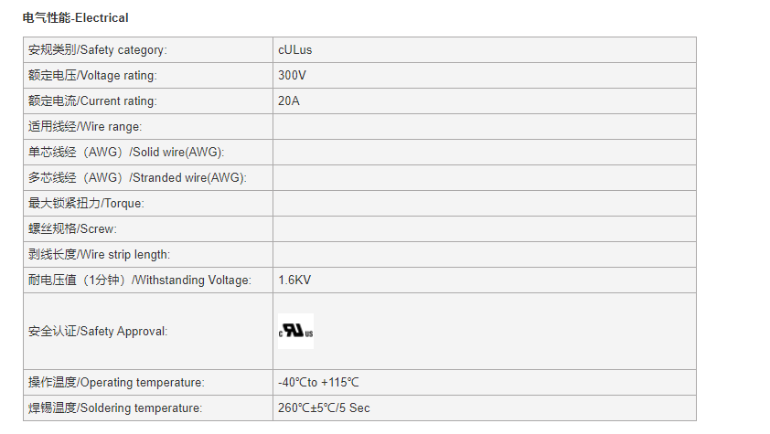Click the Operating temperature label
770x434 pixels.
pyautogui.click(x=116, y=383)
